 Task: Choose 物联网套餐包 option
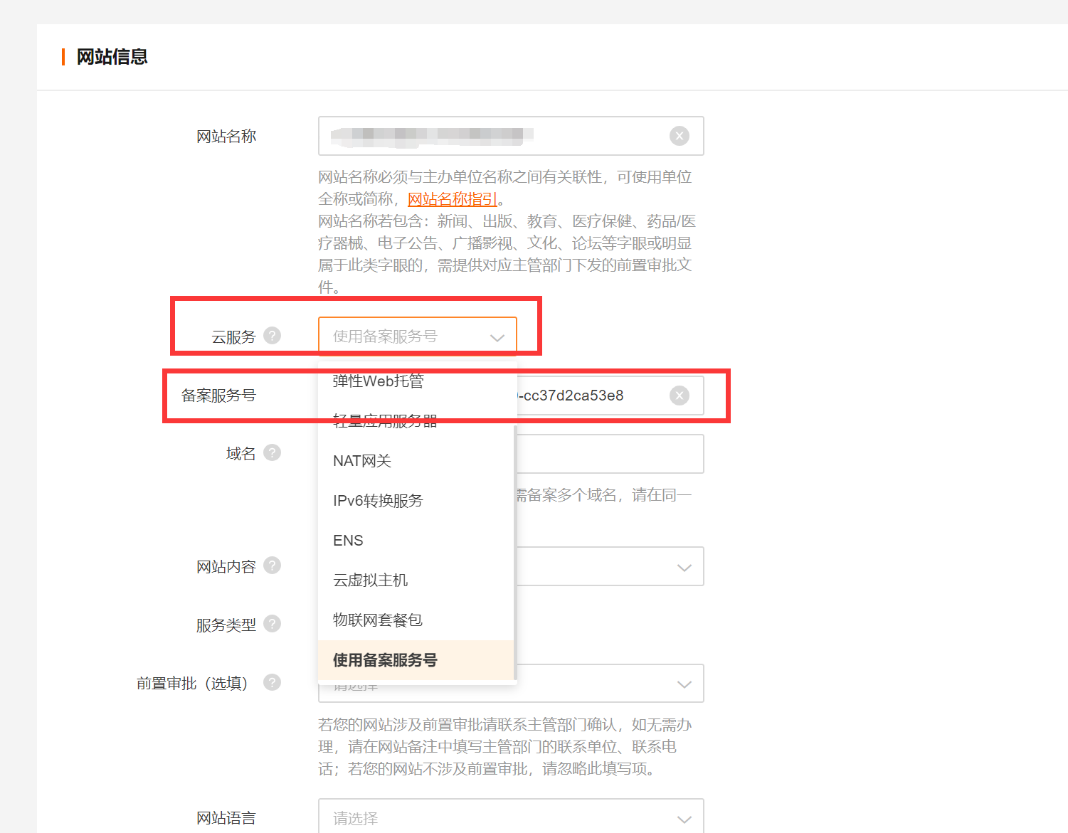378,620
